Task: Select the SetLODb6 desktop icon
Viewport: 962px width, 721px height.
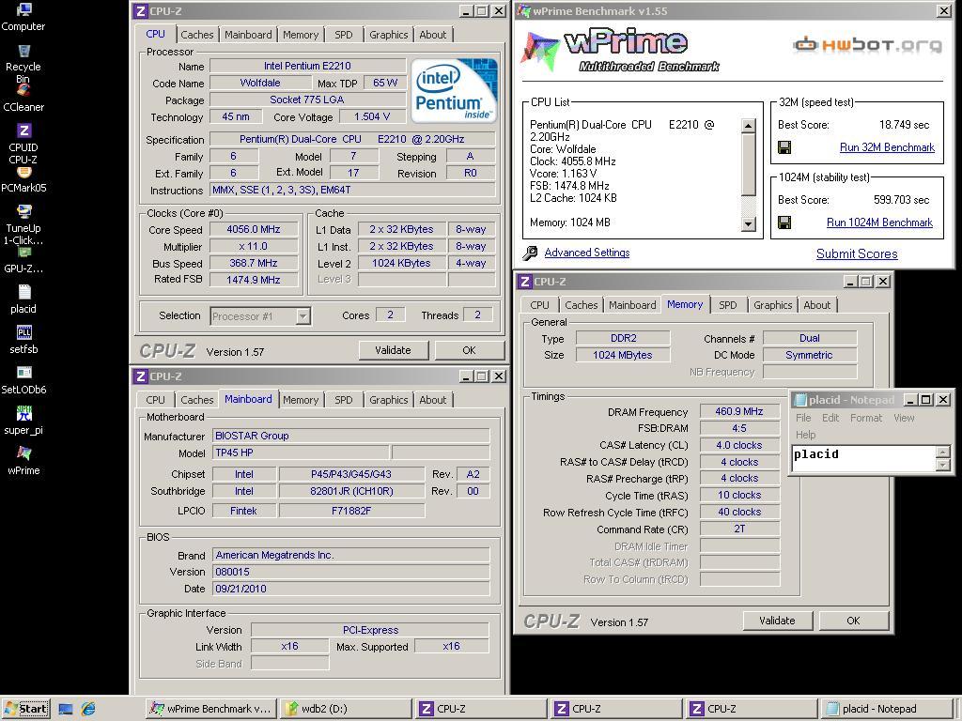Action: coord(23,380)
